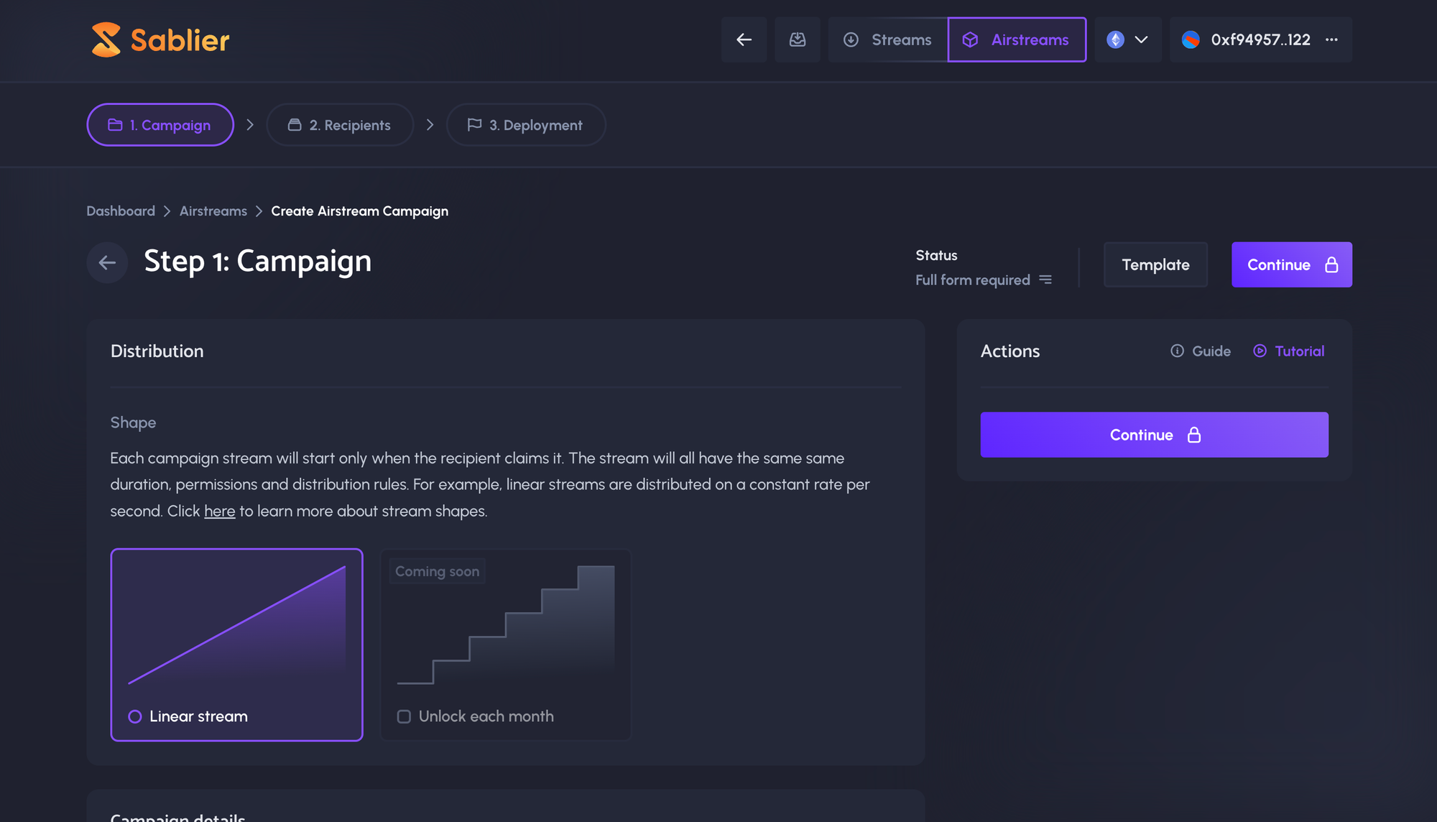Select the Linear stream chart thumbnail
This screenshot has height=822, width=1437.
[236, 625]
